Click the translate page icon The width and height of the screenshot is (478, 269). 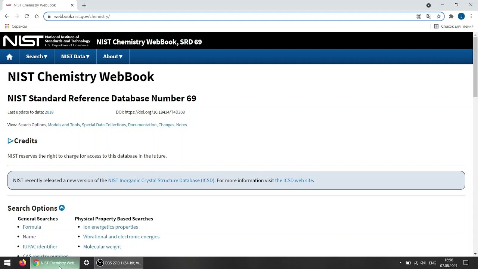[x=429, y=16]
